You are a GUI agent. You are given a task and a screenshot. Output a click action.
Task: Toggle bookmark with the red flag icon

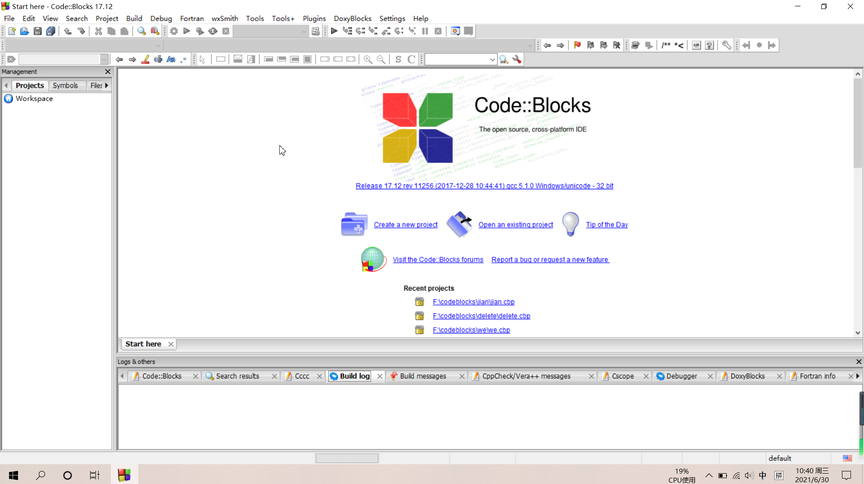tap(578, 45)
